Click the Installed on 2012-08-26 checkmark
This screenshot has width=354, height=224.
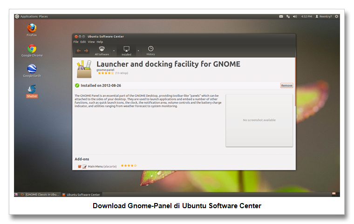77,85
